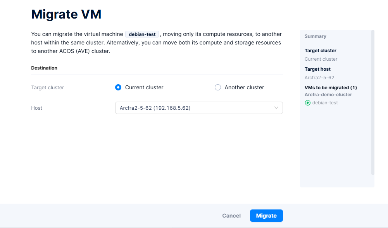Image resolution: width=388 pixels, height=228 pixels.
Task: Choose the Another cluster radio option
Action: [x=218, y=87]
